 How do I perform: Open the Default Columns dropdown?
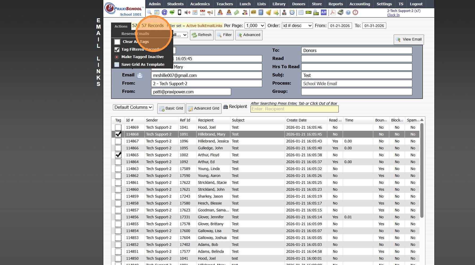pos(133,107)
